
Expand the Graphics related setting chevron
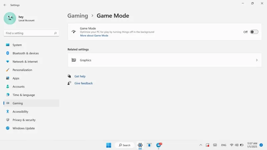point(257,60)
